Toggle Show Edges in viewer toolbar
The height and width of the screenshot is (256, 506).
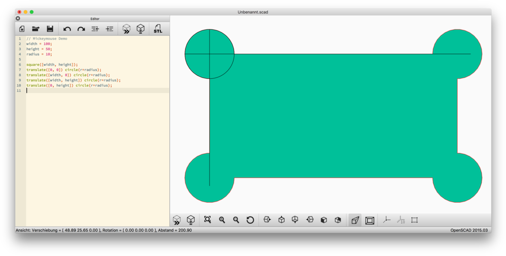pos(415,220)
